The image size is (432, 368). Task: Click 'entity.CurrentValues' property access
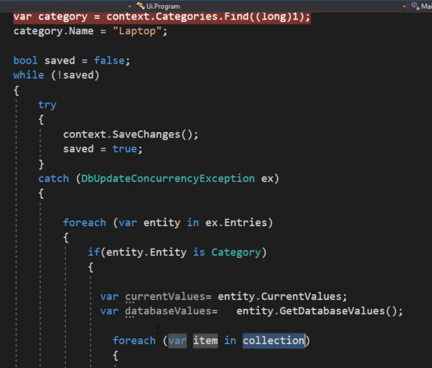click(x=280, y=297)
